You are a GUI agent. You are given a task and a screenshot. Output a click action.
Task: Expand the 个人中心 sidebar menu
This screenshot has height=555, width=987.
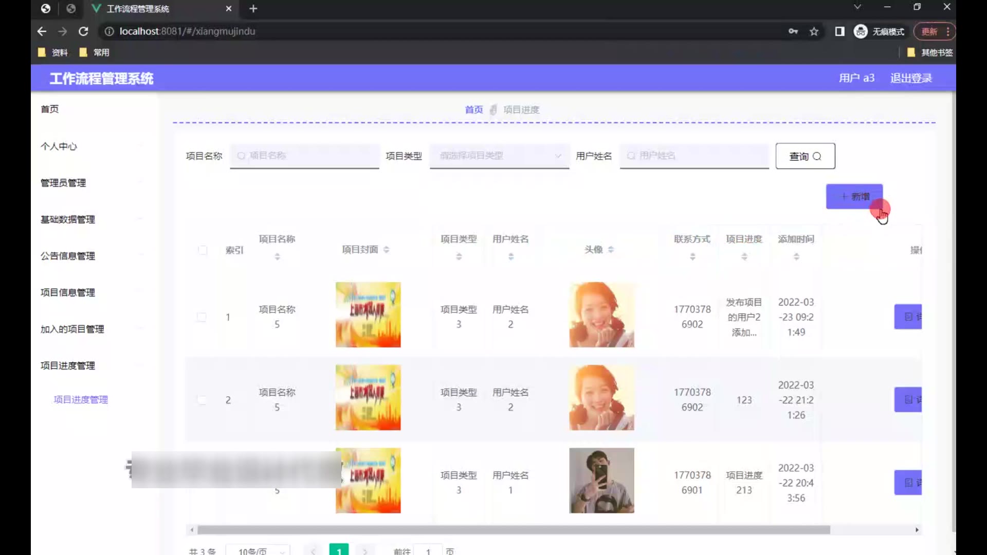point(59,146)
